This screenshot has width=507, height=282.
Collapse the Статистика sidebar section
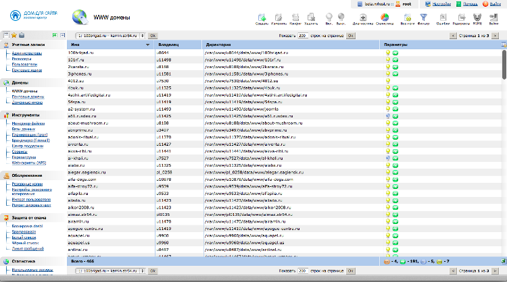coord(32,261)
